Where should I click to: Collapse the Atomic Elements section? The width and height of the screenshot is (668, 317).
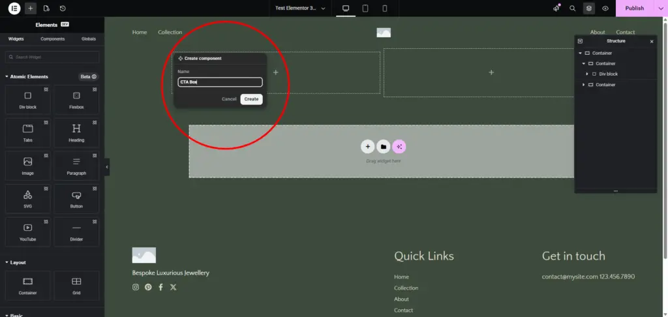coord(26,77)
